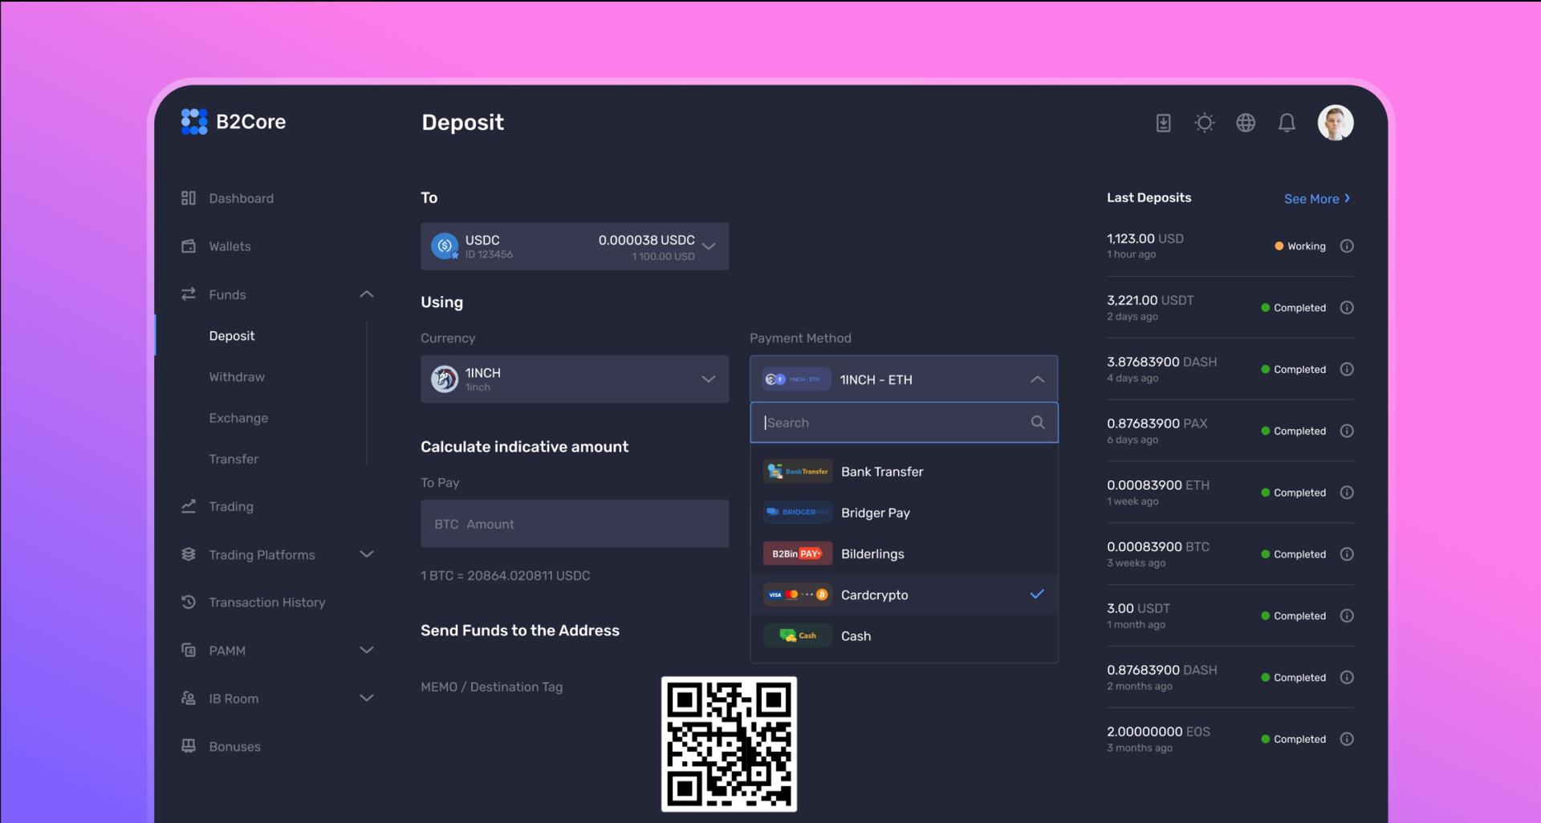Click the See More link
The width and height of the screenshot is (1541, 823).
[x=1316, y=199]
